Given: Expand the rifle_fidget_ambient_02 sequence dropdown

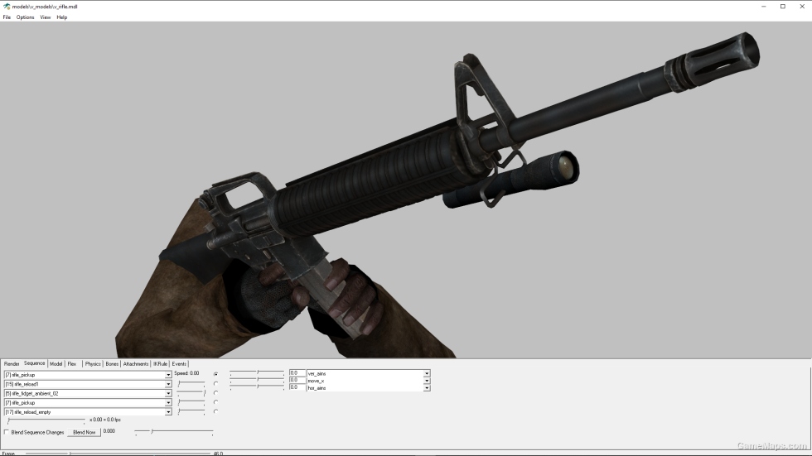Looking at the screenshot, I should pyautogui.click(x=167, y=393).
